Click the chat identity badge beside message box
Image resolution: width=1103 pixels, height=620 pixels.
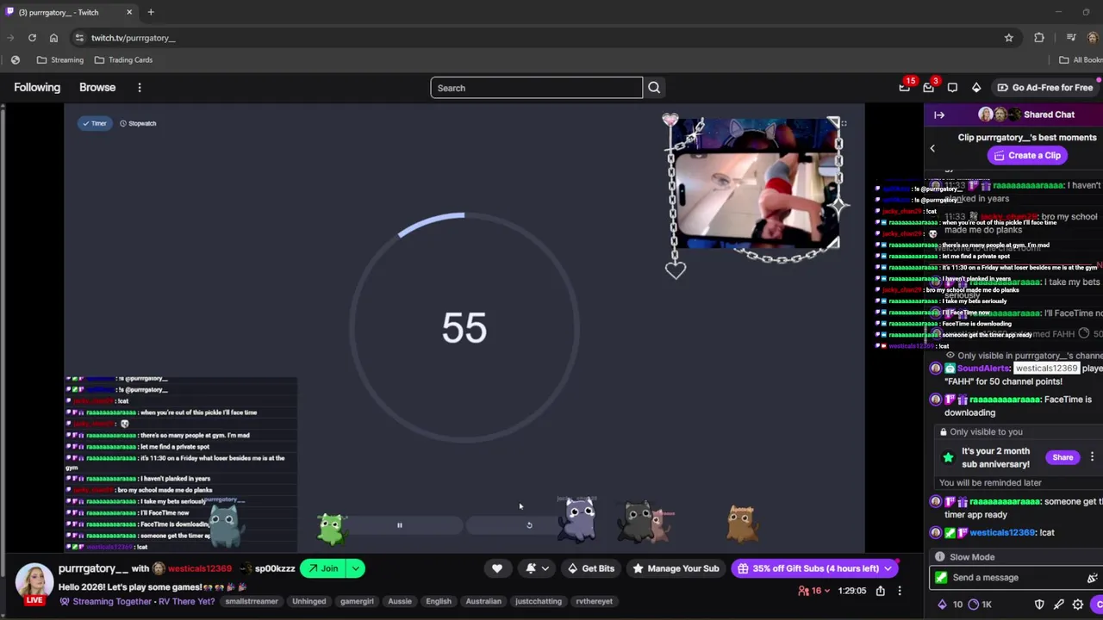(x=941, y=578)
